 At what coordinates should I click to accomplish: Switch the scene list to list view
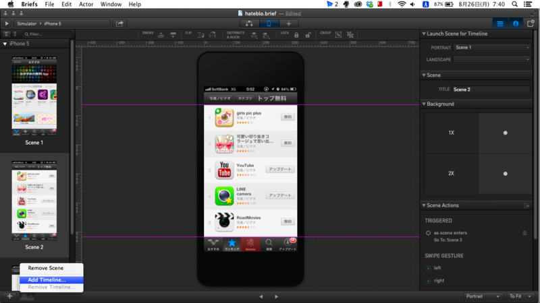coord(15,34)
